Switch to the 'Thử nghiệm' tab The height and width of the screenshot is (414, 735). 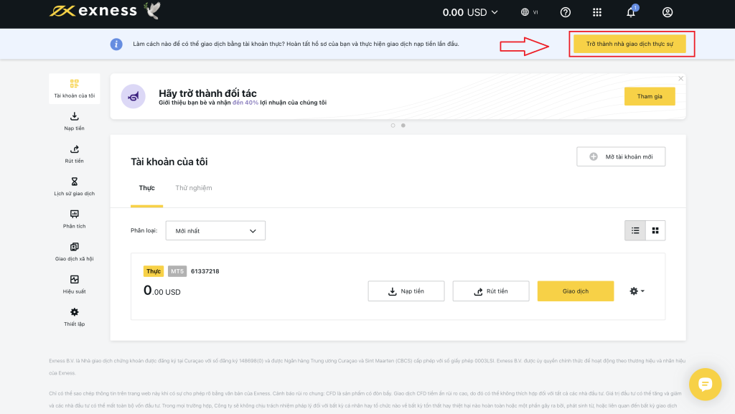(x=194, y=188)
